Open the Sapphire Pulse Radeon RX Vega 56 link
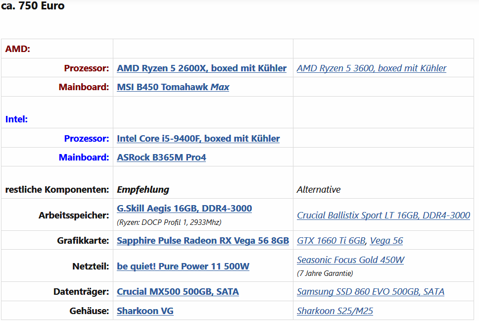 click(203, 241)
